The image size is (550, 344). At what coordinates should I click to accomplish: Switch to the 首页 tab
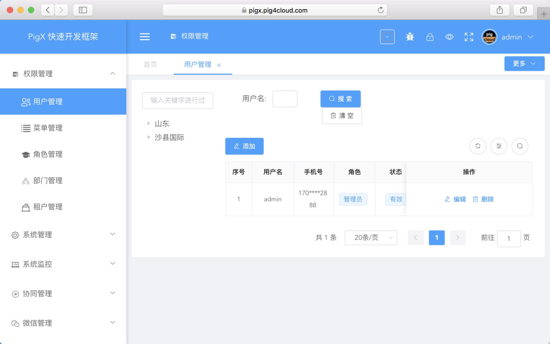(150, 65)
